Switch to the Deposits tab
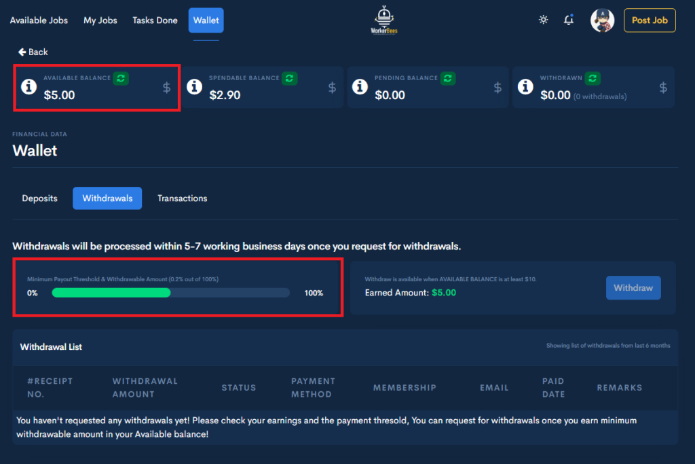Viewport: 695px width, 464px height. pos(39,198)
